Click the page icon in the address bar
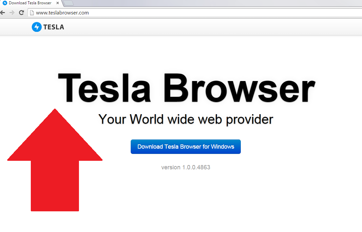Image resolution: width=362 pixels, height=232 pixels. point(32,13)
